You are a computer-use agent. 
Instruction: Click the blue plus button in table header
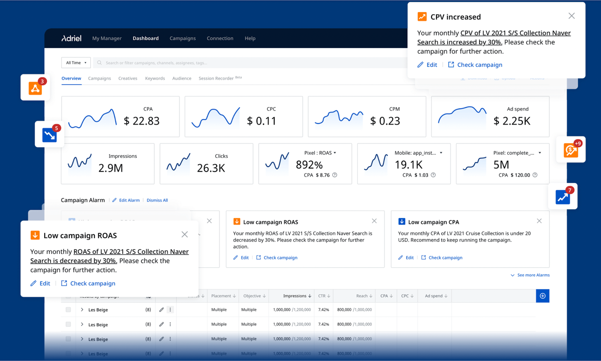(542, 296)
